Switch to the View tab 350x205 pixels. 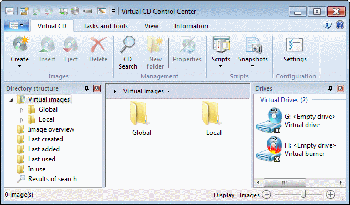pos(151,26)
